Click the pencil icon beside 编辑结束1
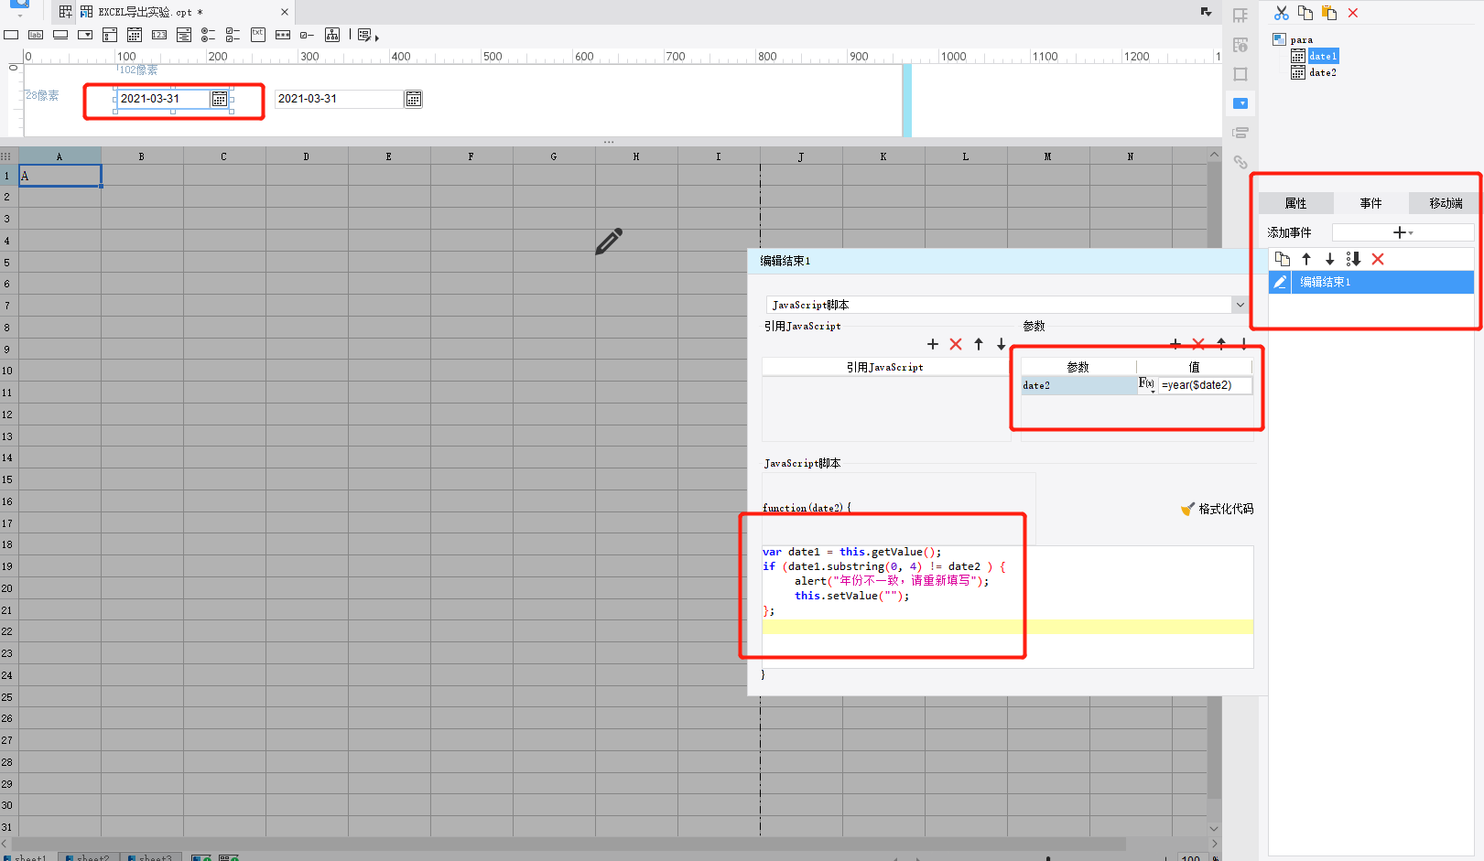Viewport: 1484px width, 861px height. [1280, 282]
